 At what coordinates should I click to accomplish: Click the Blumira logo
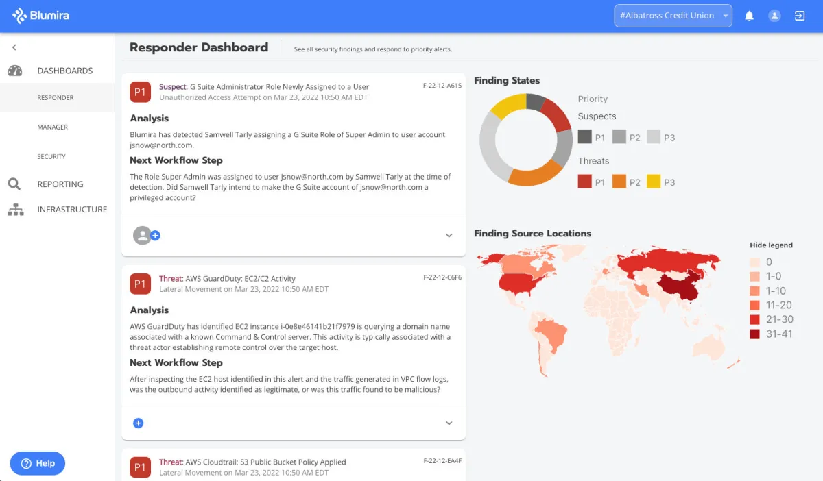40,16
